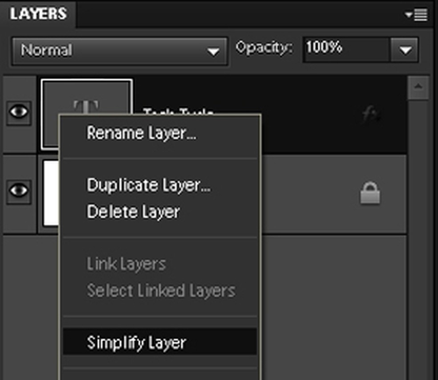Click the fx layer style icon
The width and height of the screenshot is (438, 380).
click(x=370, y=115)
